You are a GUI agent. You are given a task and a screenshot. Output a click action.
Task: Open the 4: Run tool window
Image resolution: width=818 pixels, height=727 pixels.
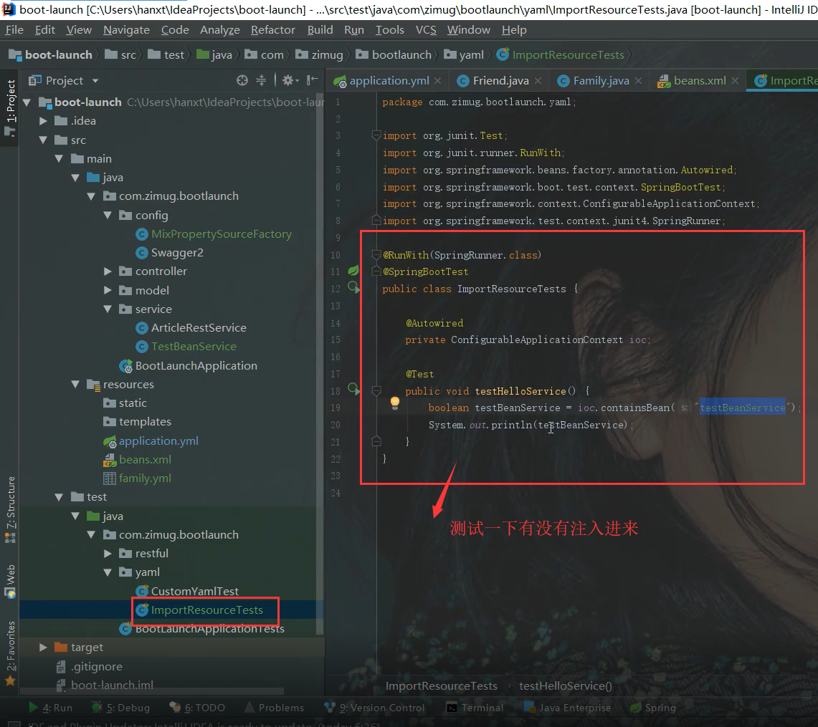(x=51, y=708)
